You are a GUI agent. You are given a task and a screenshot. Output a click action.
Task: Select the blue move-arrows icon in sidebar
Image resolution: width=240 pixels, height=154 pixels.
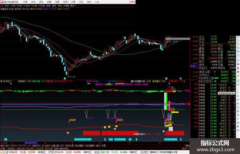click(x=238, y=72)
